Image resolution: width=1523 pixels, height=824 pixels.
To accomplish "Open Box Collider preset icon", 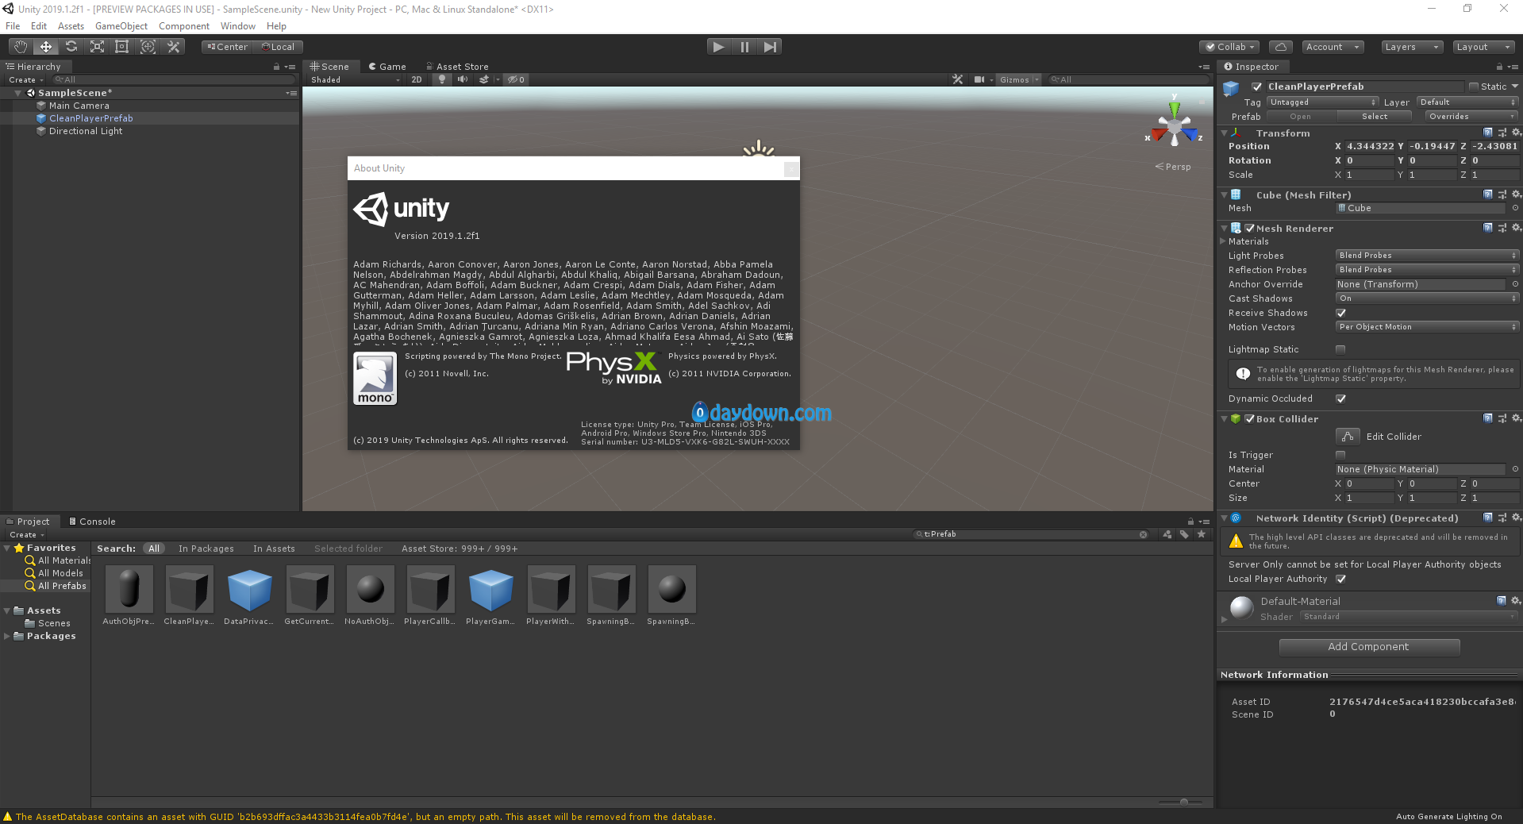I will coord(1502,418).
